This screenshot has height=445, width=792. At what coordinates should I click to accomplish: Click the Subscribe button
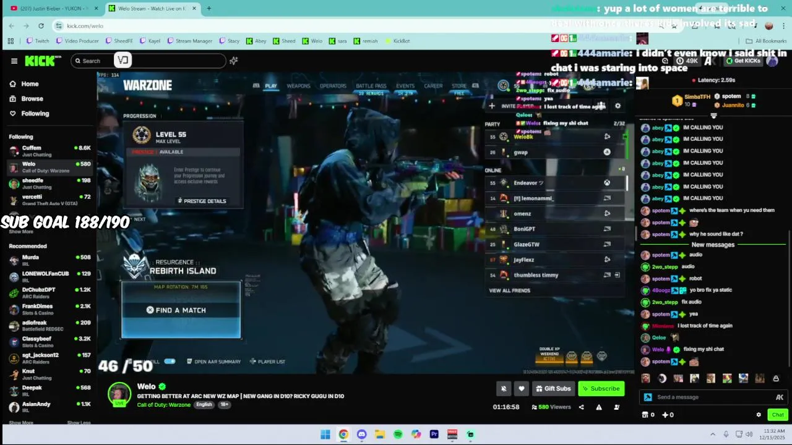point(601,389)
